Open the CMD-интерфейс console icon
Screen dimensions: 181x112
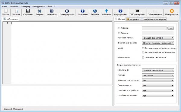(x=137, y=11)
